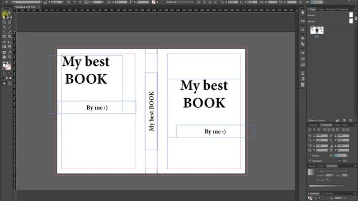Switch to the Character tab
358x201 pixels.
click(x=313, y=125)
